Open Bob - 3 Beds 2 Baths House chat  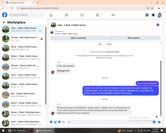pyautogui.click(x=22, y=95)
